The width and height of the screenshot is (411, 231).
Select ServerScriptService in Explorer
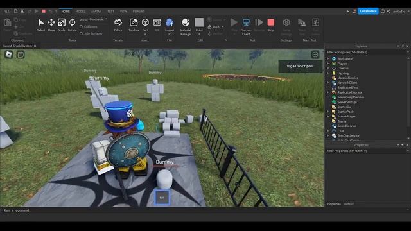click(351, 97)
